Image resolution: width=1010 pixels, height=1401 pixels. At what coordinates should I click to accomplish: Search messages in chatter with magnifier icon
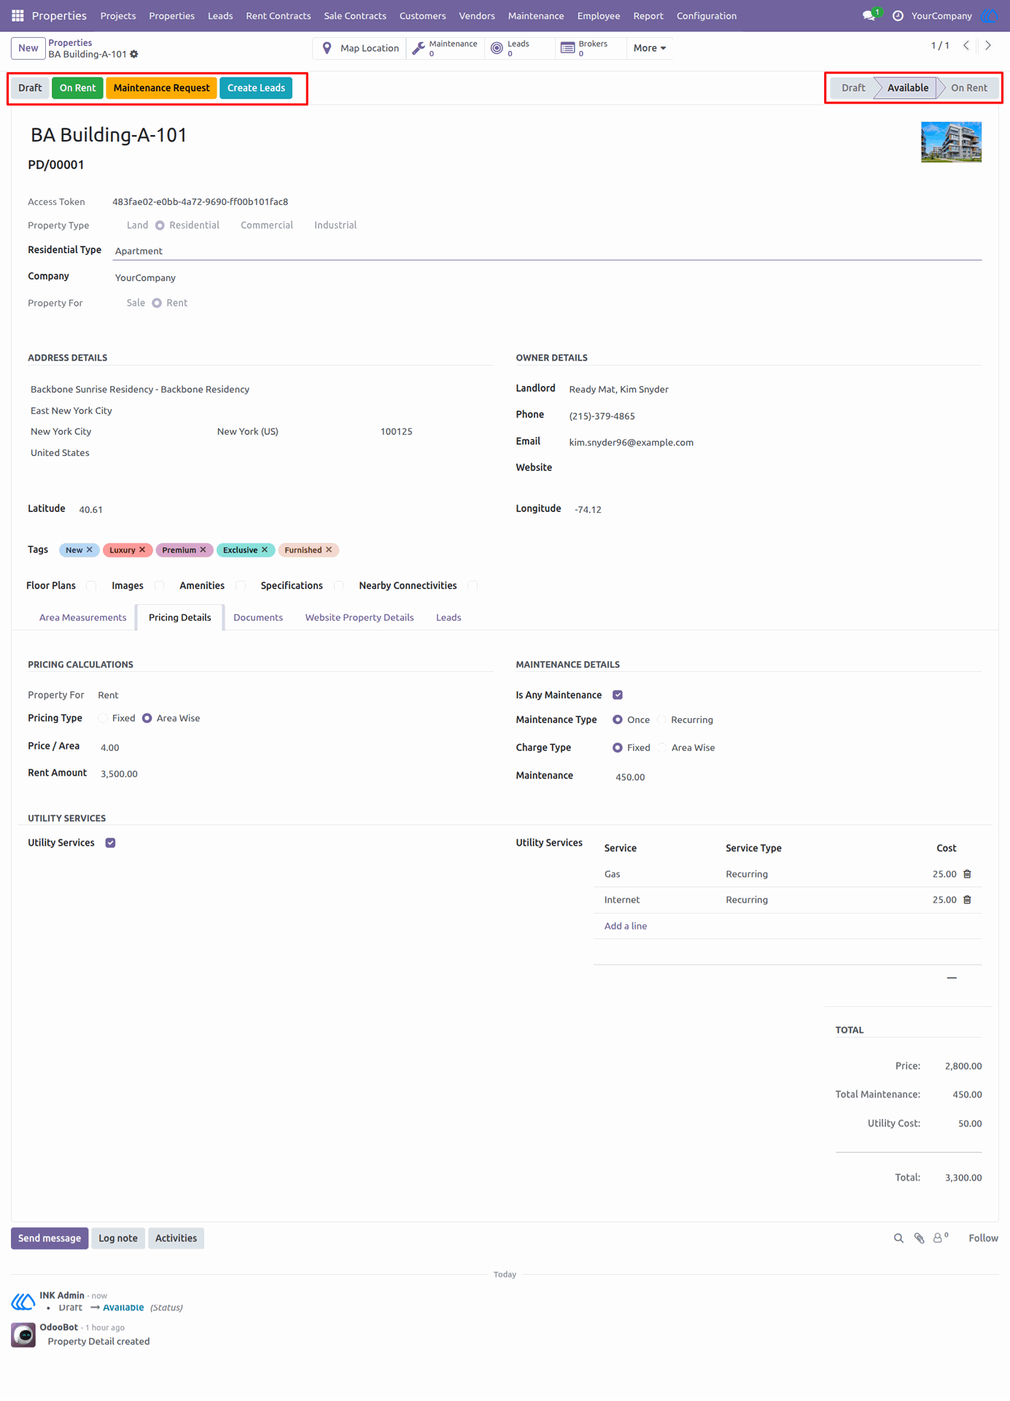898,1238
